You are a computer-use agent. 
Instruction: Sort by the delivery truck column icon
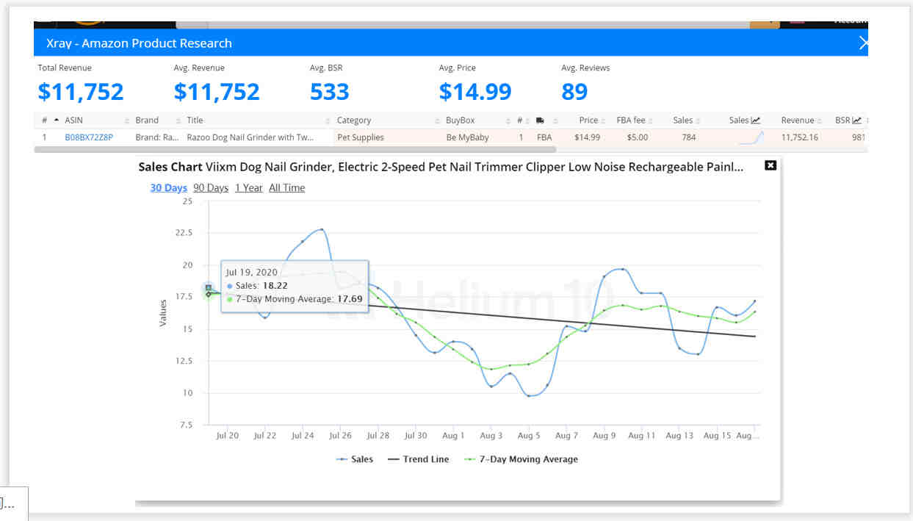tap(540, 121)
